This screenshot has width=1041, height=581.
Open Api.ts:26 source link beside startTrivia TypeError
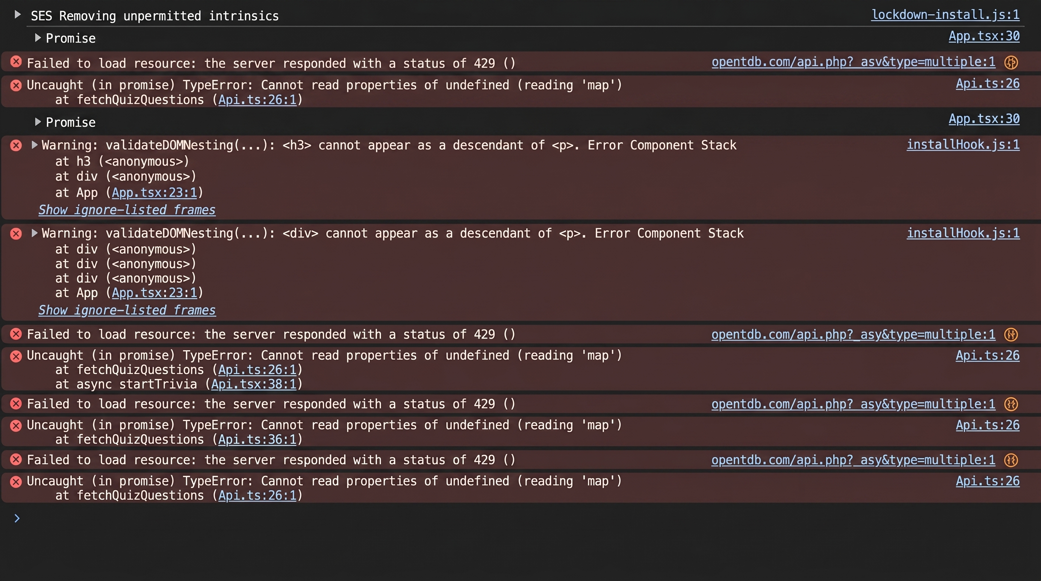click(988, 356)
